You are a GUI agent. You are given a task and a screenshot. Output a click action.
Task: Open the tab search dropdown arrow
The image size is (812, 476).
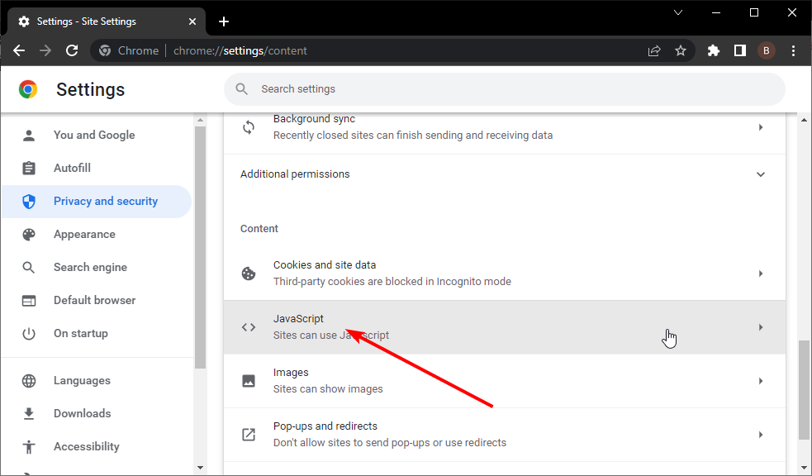click(678, 12)
